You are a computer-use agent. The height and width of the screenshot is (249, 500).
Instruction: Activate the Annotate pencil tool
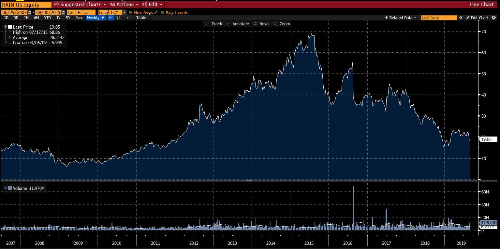[238, 24]
